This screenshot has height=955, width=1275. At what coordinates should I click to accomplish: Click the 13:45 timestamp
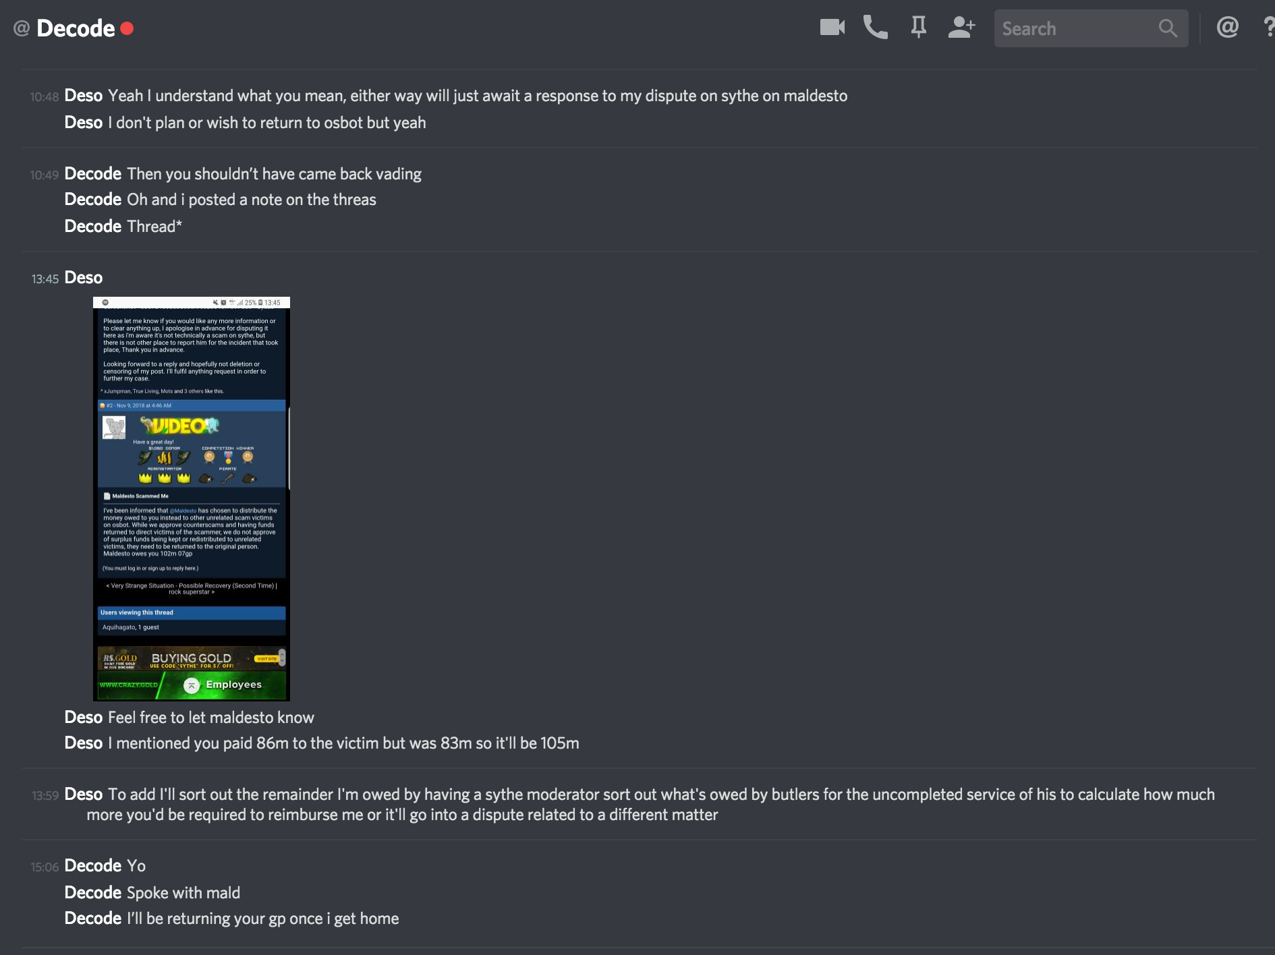45,279
